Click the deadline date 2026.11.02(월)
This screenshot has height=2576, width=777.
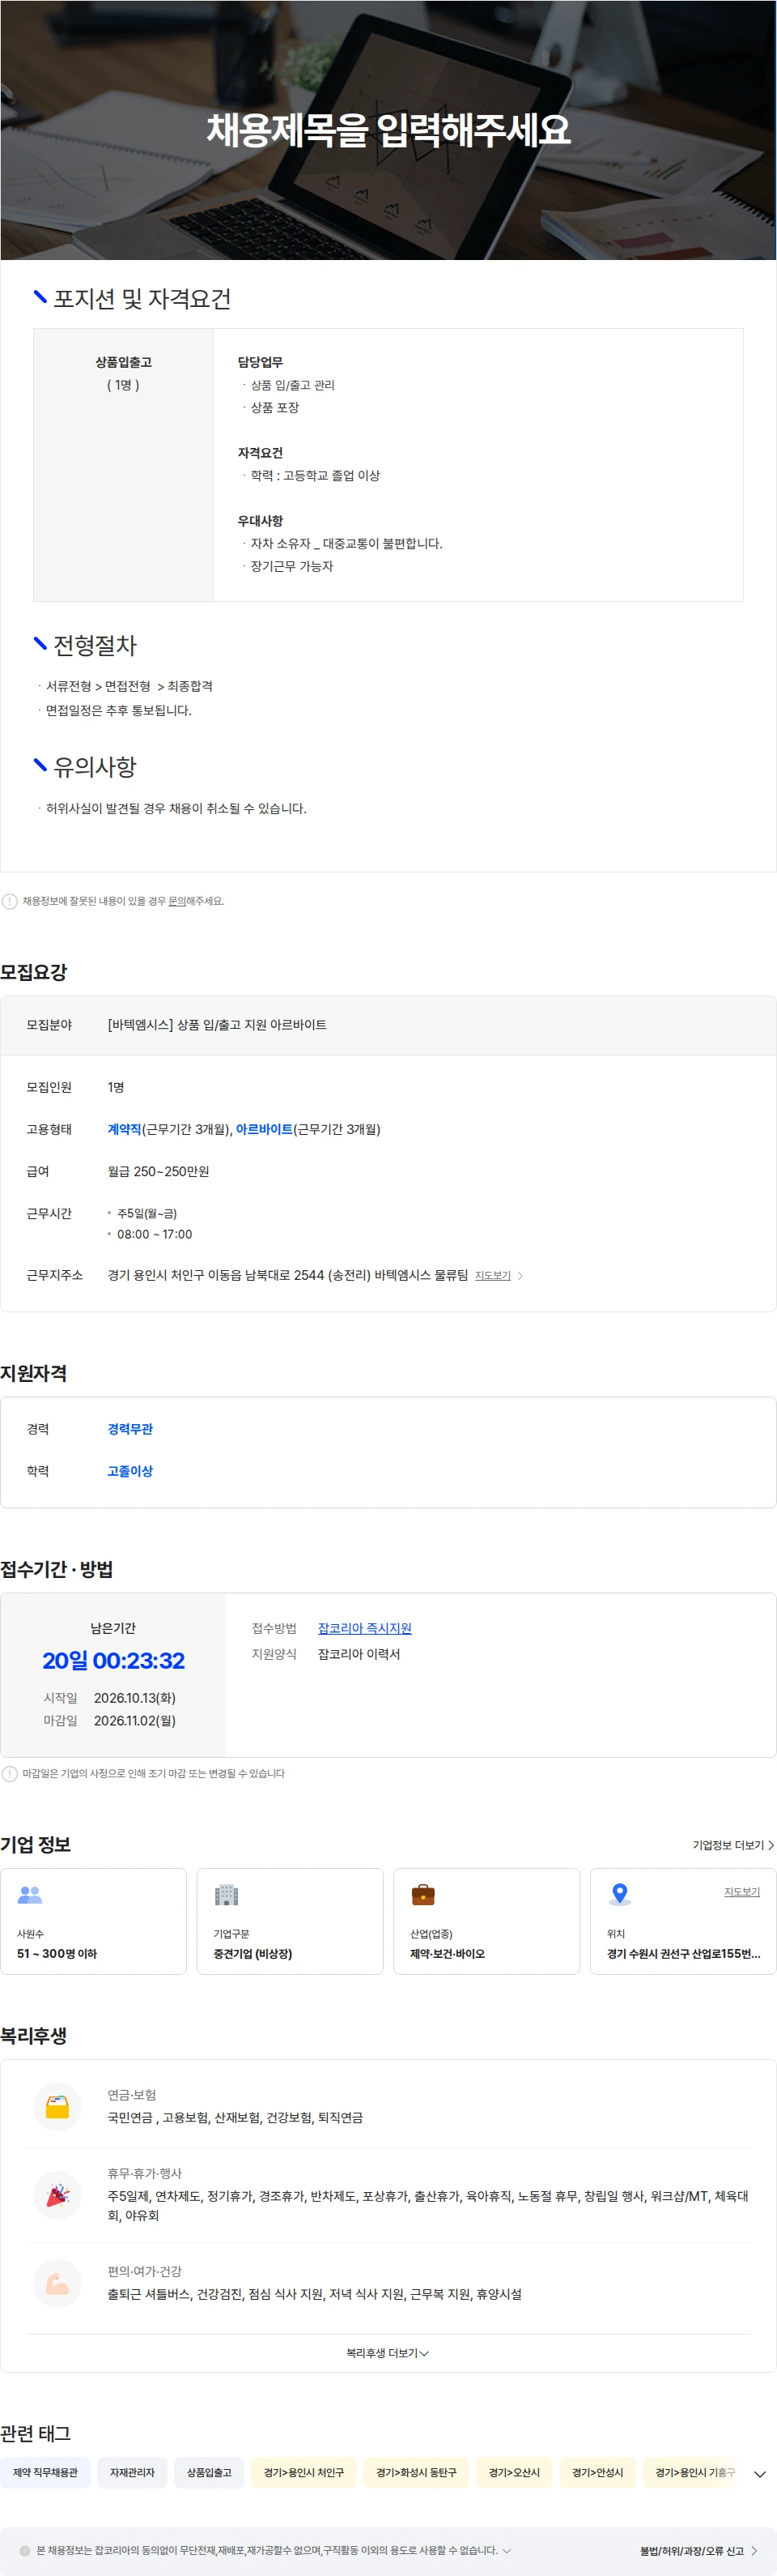[135, 1721]
